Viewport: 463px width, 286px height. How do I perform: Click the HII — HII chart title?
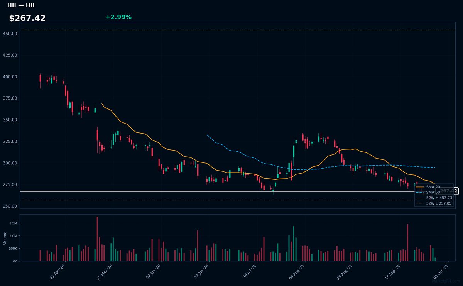(x=21, y=5)
